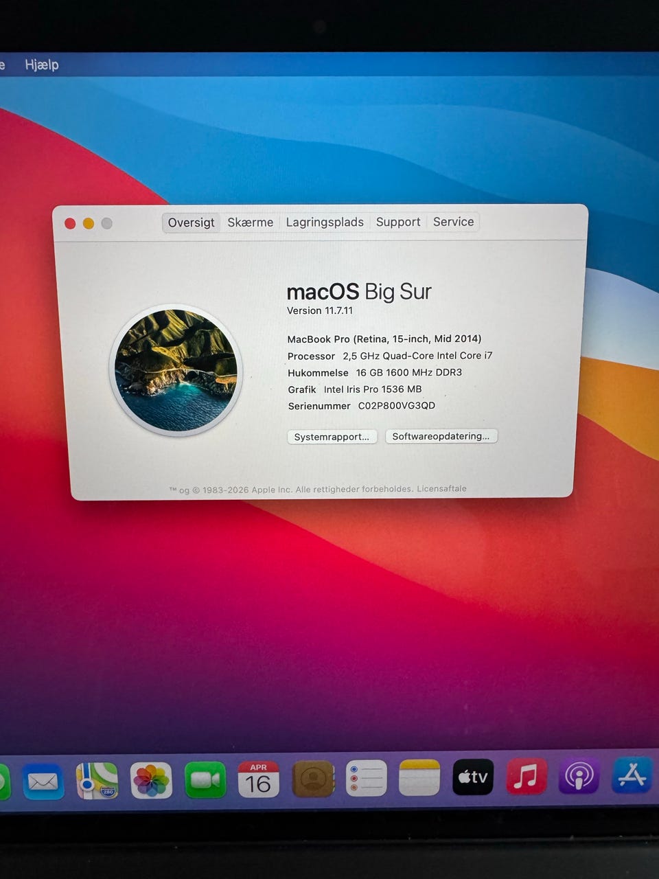
Task: Open the Mail app in Dock
Action: [43, 781]
